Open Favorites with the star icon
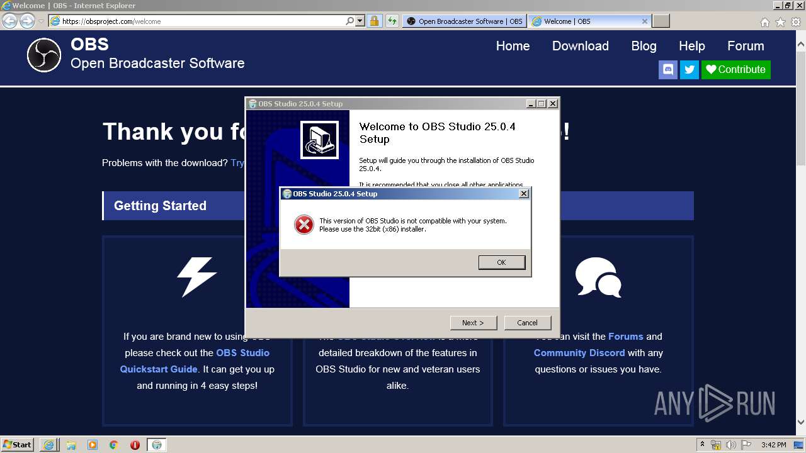 tap(780, 22)
